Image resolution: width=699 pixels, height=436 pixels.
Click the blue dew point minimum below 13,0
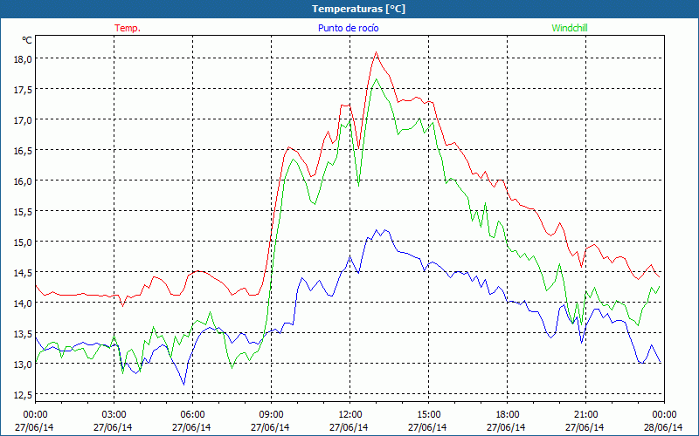(183, 384)
